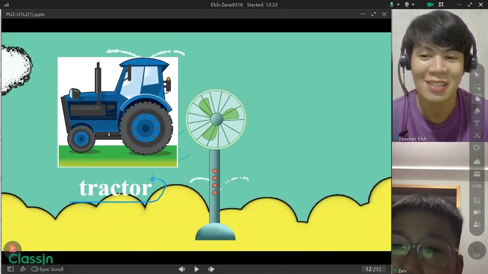The image size is (488, 274).
Task: Pick the text T tool
Action: click(477, 123)
